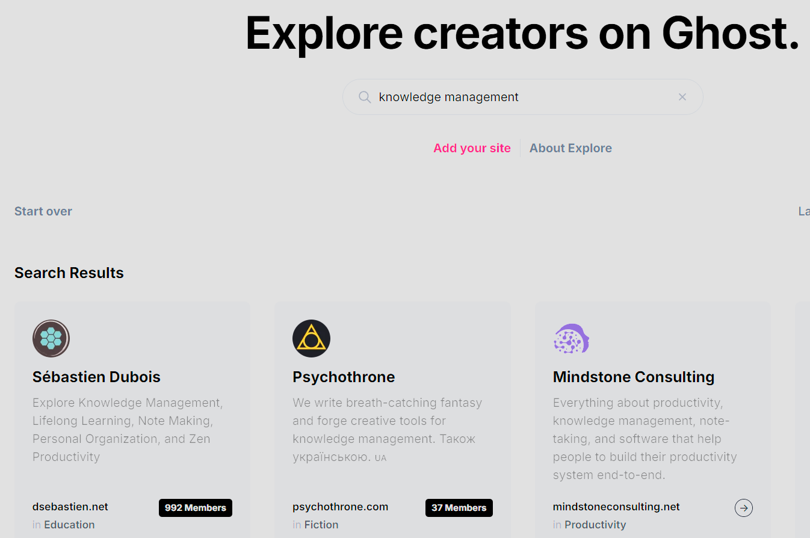Click the Mindstone Consulting brain logo
The height and width of the screenshot is (538, 810).
(571, 338)
